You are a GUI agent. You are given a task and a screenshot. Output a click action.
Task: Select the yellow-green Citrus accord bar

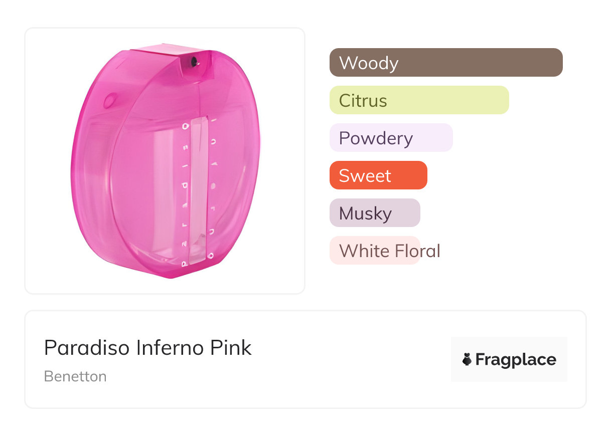tap(419, 100)
